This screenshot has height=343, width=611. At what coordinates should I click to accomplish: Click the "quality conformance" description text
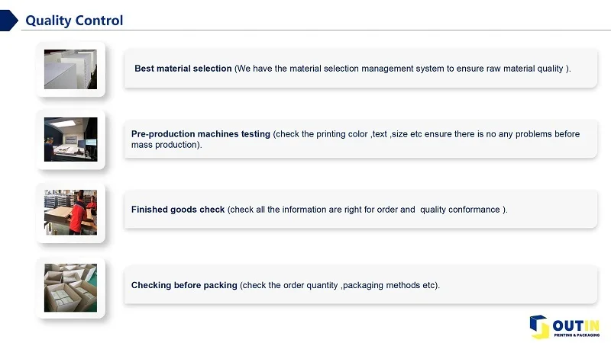point(463,210)
